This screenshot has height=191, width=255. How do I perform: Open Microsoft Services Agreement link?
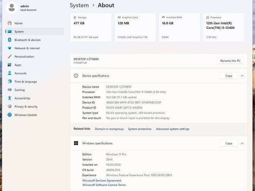[102, 180]
